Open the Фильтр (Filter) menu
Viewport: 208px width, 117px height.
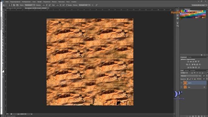pyautogui.click(x=54, y=2)
